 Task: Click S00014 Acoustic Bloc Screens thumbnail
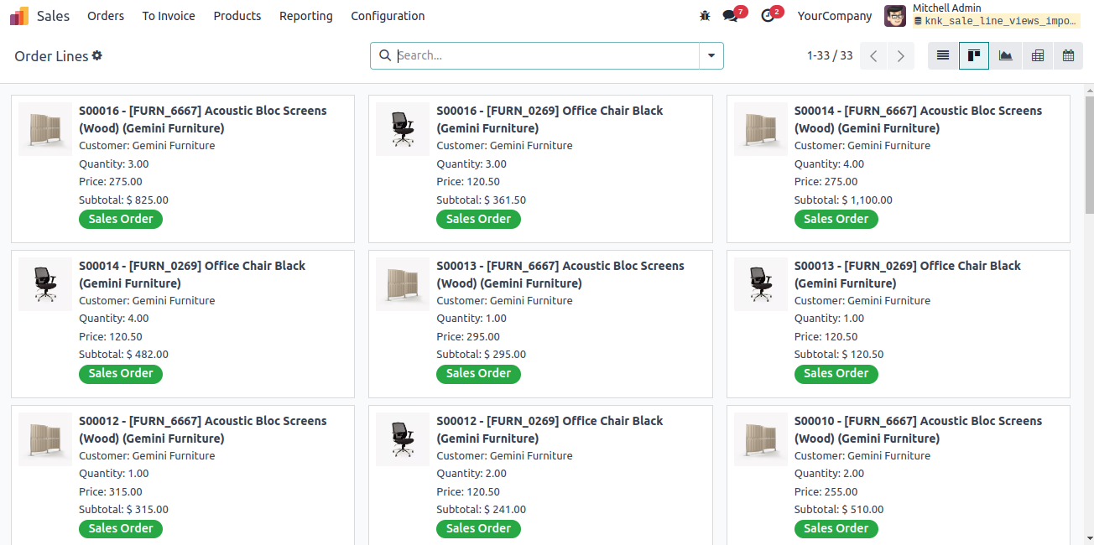(761, 129)
